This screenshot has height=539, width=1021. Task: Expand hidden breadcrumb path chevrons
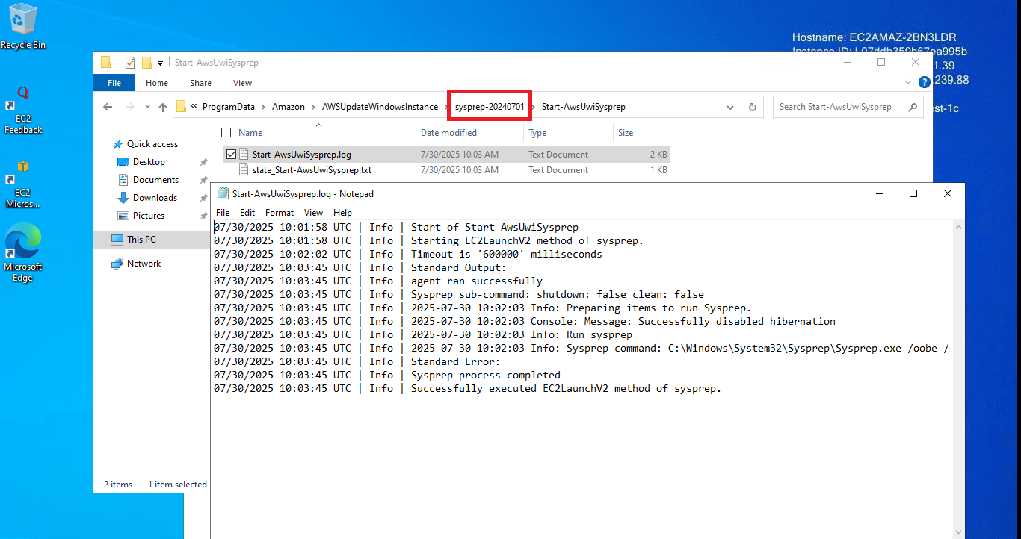coord(194,107)
